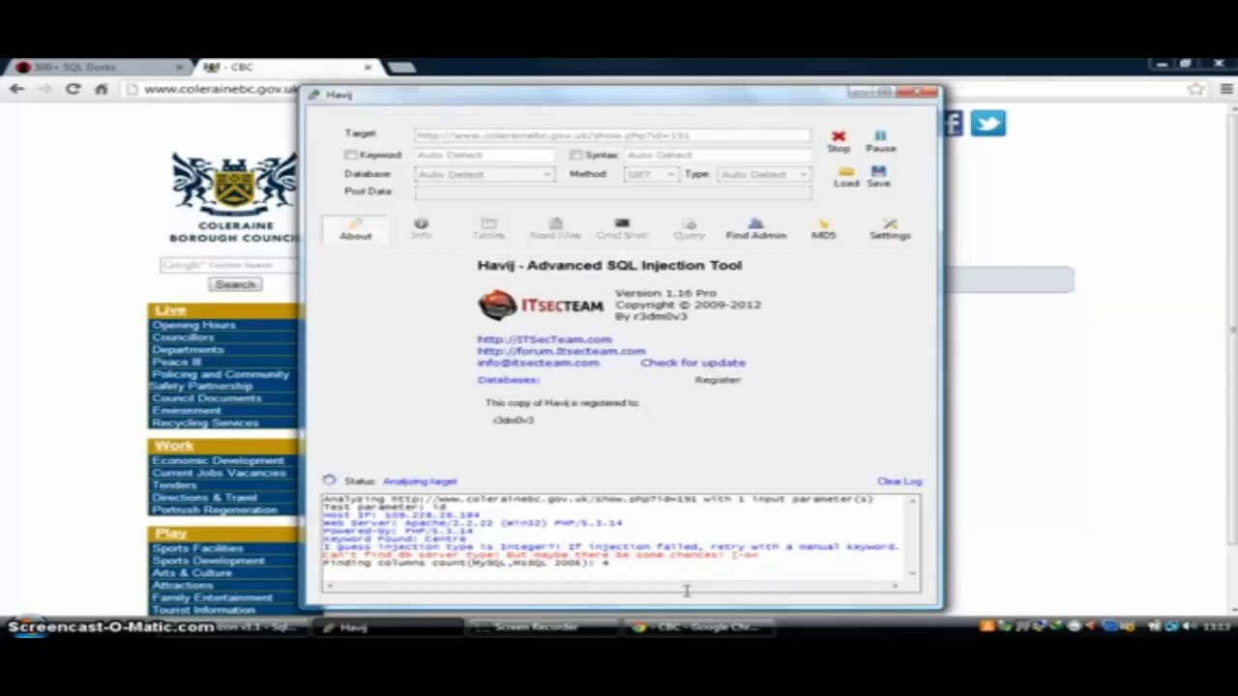
Task: Open the Play menu heading
Action: (x=170, y=534)
